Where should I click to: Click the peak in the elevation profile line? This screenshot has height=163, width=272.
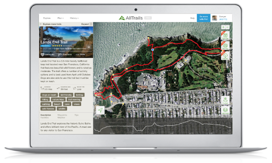coord(191,120)
